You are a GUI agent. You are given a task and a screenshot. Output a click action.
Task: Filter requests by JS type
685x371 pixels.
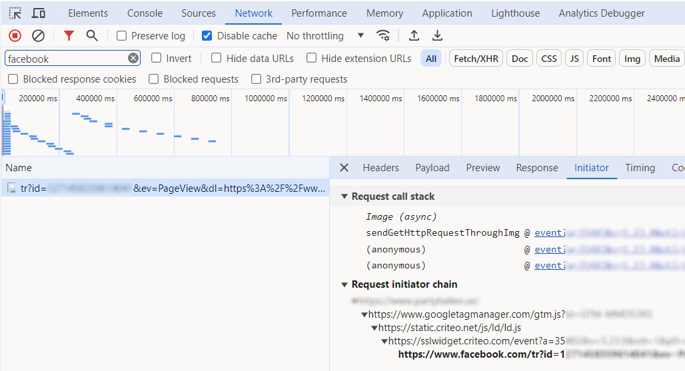pyautogui.click(x=574, y=59)
